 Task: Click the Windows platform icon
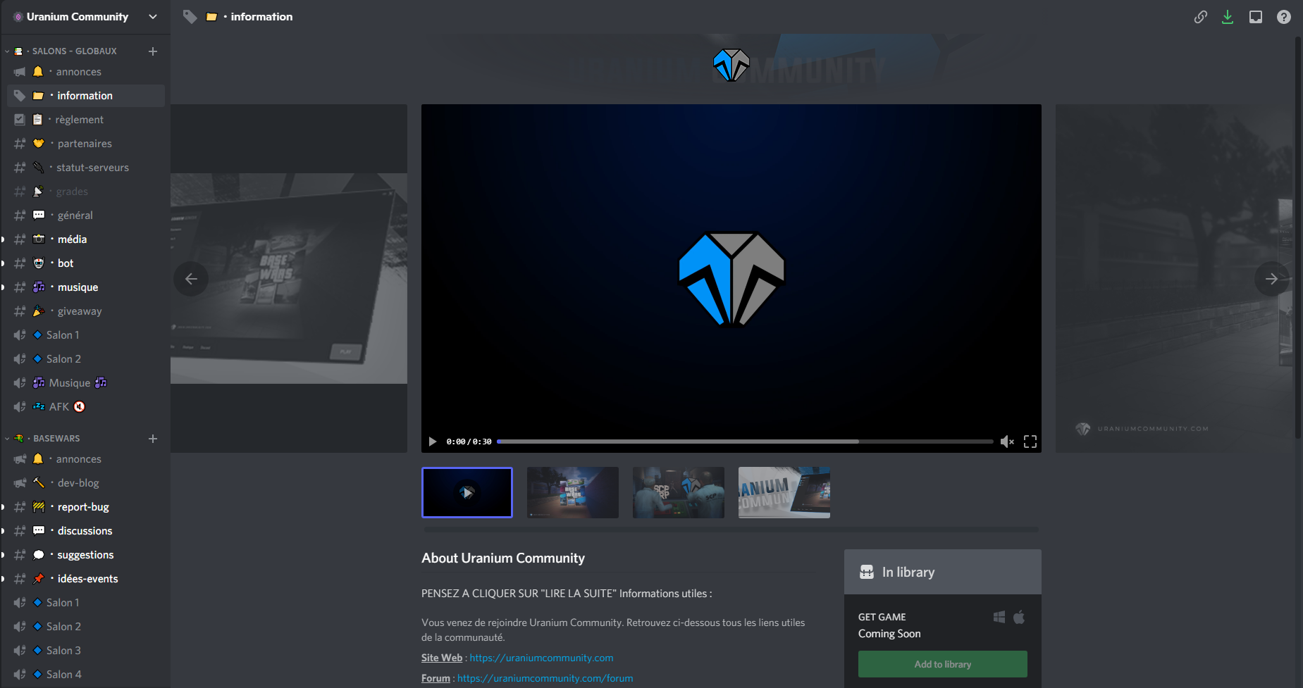[x=999, y=617]
